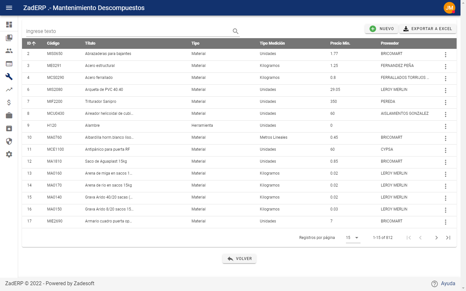Click the NUEVO button
This screenshot has width=466, height=291.
click(382, 29)
